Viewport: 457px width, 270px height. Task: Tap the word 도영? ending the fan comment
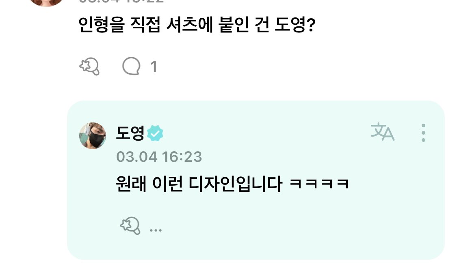point(295,25)
